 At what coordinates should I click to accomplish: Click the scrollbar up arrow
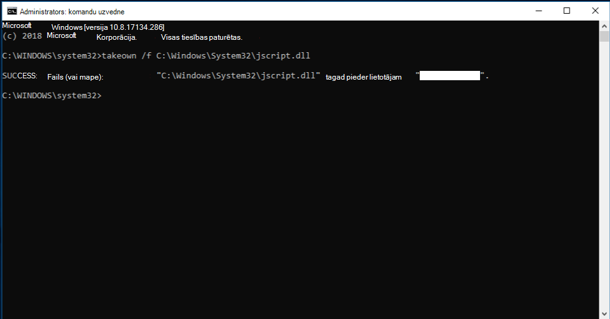604,27
